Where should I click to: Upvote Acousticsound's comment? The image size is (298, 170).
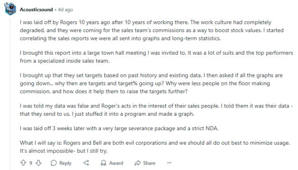click(x=23, y=163)
